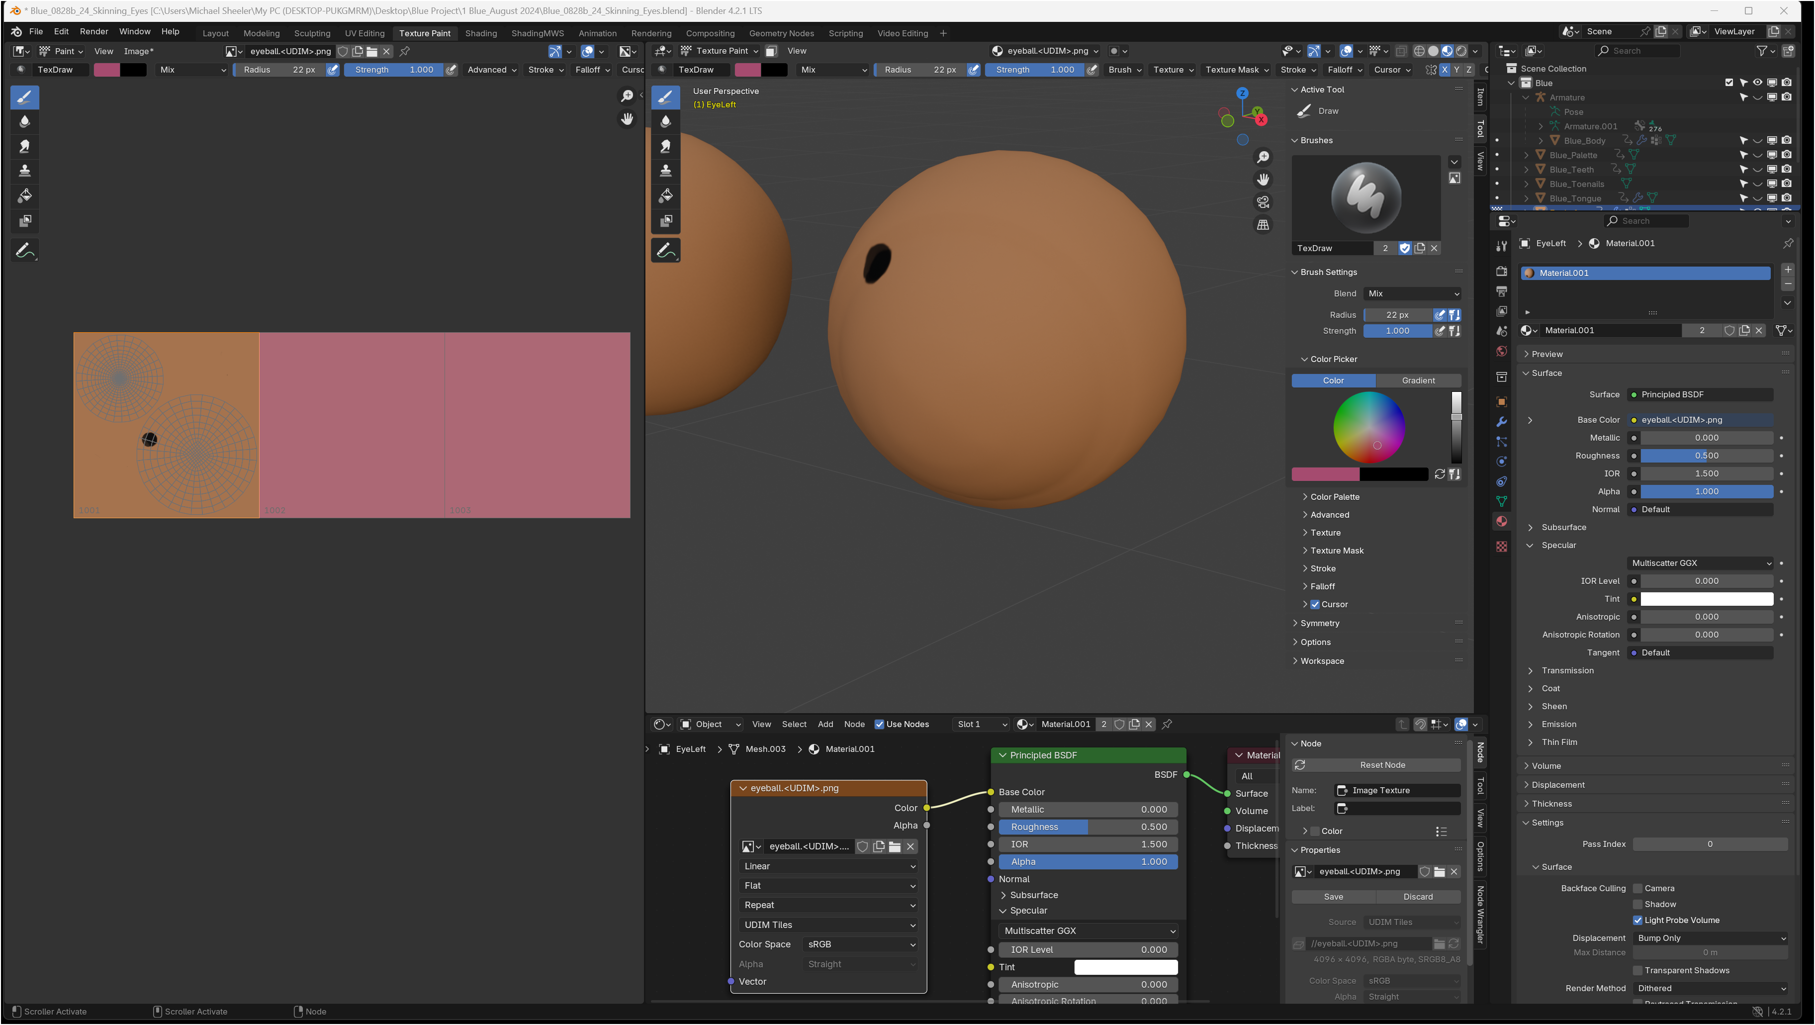Open the Image* menu in image editor
This screenshot has width=1815, height=1025.
click(x=138, y=51)
